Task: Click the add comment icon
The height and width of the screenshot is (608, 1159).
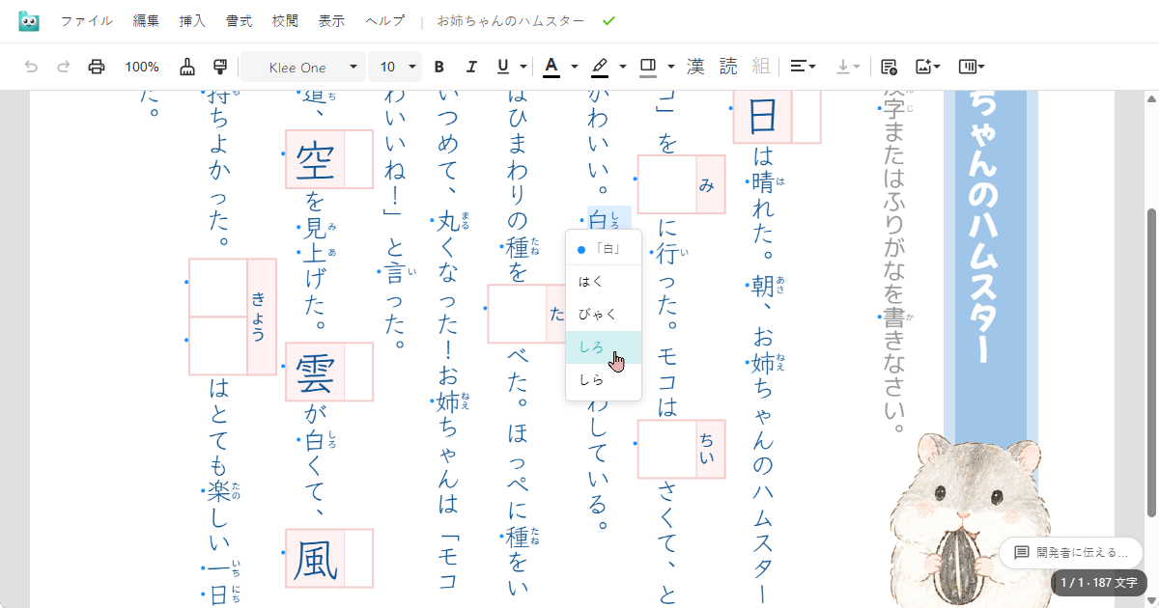Action: click(890, 67)
